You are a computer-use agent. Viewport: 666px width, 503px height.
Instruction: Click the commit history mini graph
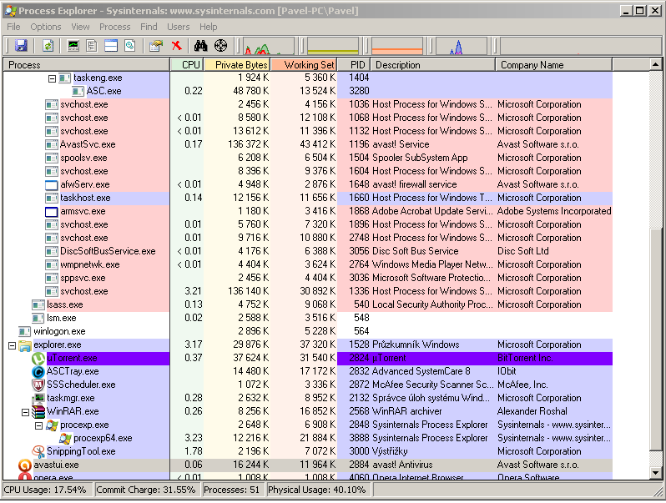334,46
